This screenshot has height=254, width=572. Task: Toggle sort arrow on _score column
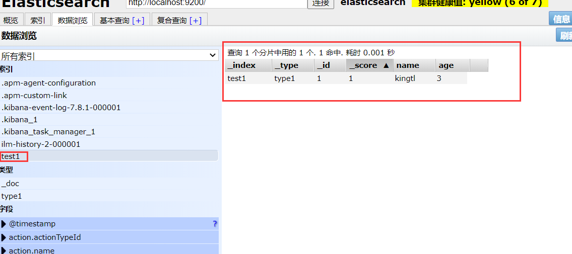click(x=387, y=66)
